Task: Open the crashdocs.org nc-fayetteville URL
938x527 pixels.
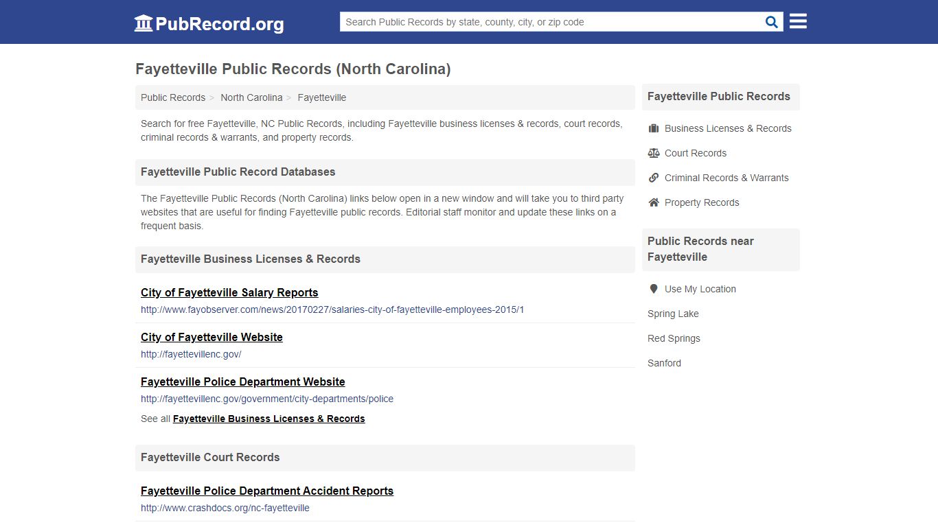Action: (225, 508)
